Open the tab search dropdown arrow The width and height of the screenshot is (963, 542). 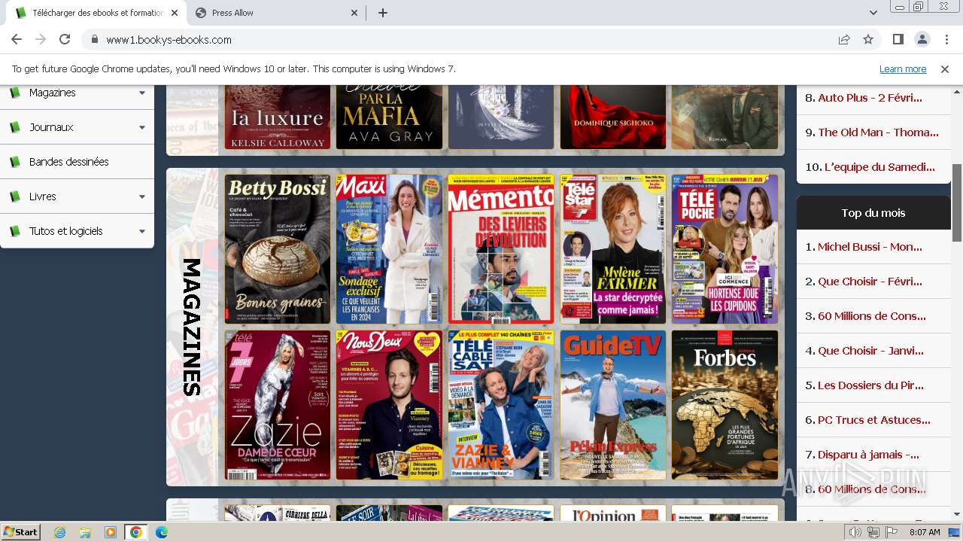click(x=873, y=13)
